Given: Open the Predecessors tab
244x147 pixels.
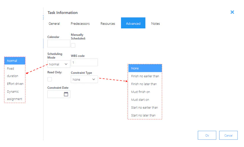Looking at the screenshot, I should pos(80,24).
